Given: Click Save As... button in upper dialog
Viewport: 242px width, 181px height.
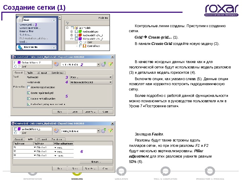Looking at the screenshot, I should point(90,112).
